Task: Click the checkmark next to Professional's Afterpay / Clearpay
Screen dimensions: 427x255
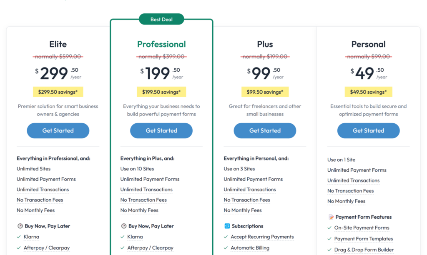Action: click(x=123, y=248)
